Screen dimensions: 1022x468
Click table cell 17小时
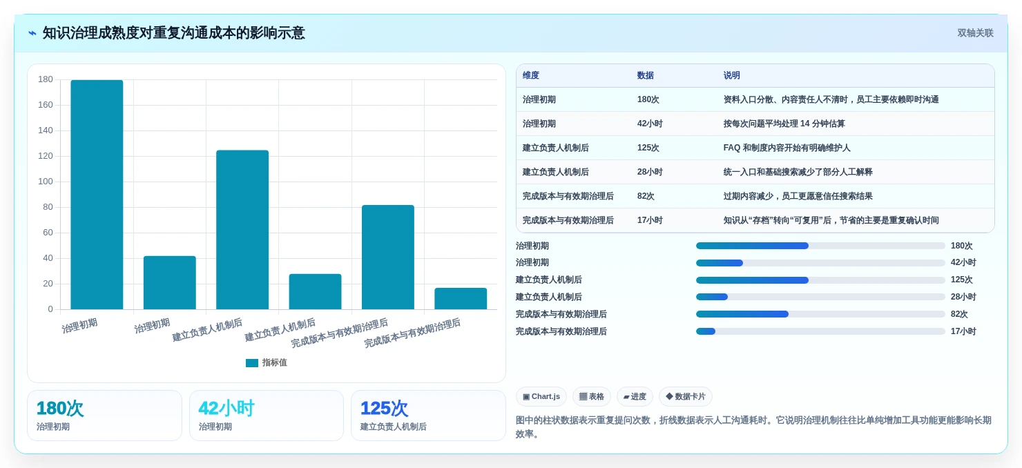click(650, 220)
